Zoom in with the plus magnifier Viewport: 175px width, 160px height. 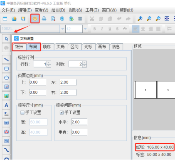coord(140,18)
